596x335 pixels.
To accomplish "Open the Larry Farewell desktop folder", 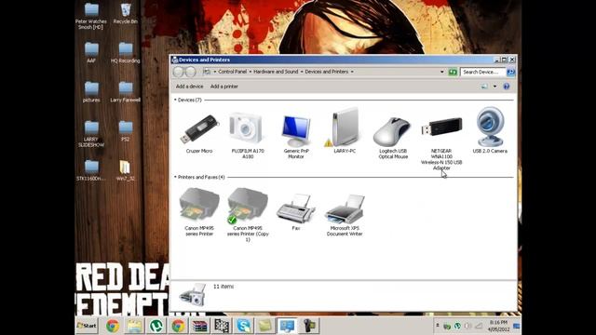I will click(x=126, y=92).
